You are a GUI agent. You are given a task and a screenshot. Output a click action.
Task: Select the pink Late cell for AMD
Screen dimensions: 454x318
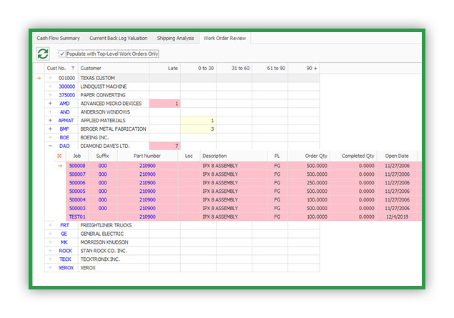tap(164, 104)
